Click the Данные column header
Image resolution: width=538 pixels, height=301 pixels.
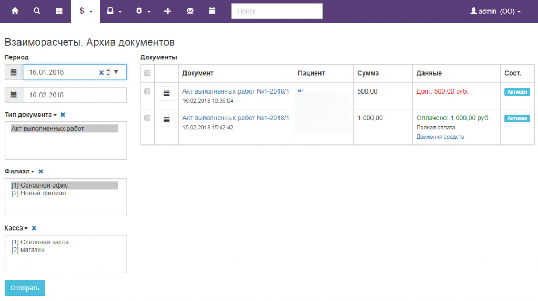click(429, 73)
